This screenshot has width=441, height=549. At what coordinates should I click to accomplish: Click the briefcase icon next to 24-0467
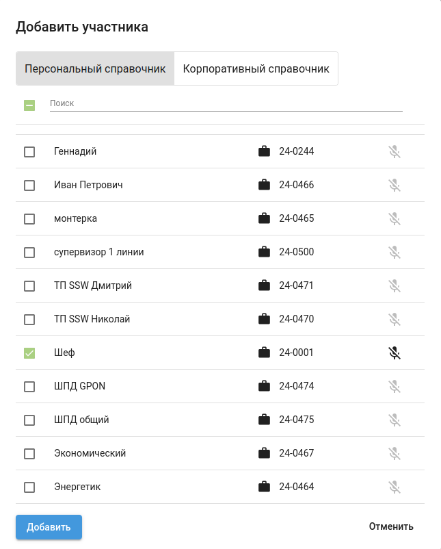[264, 453]
